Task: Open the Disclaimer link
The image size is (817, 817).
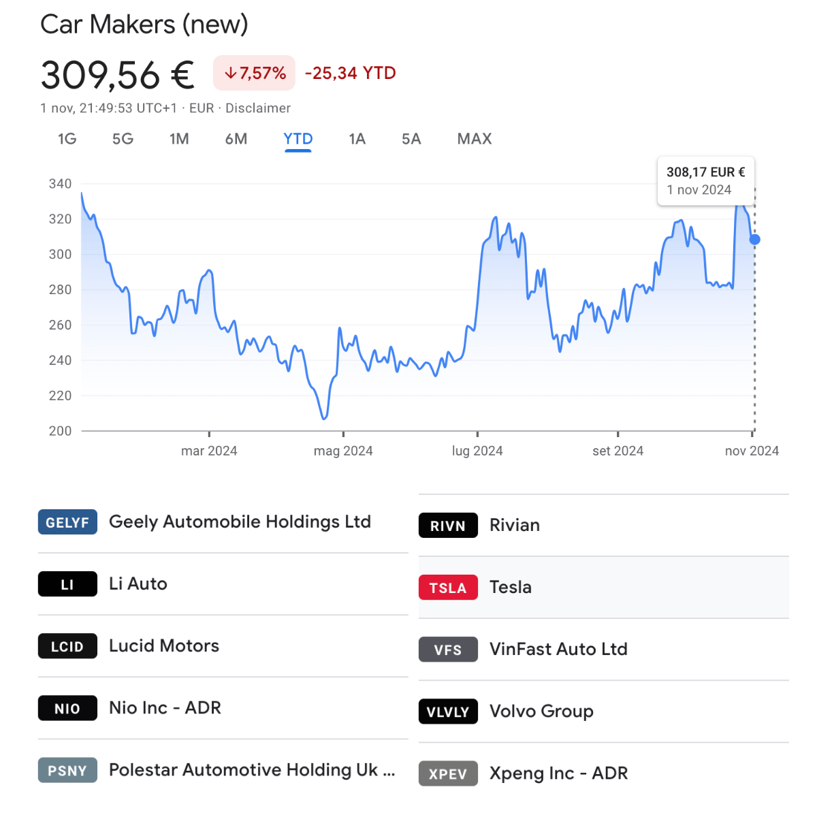Action: coord(258,108)
